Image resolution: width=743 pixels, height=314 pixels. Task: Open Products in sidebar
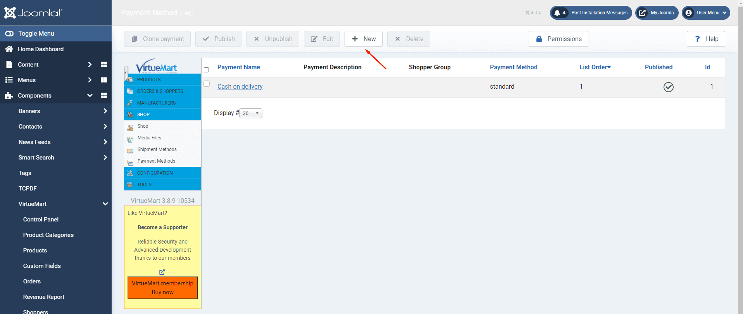35,251
